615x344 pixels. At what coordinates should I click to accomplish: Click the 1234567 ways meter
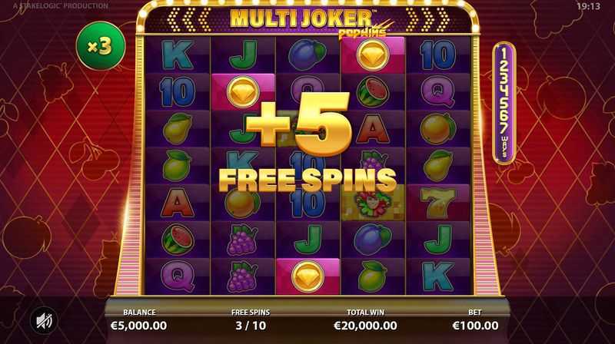504,103
